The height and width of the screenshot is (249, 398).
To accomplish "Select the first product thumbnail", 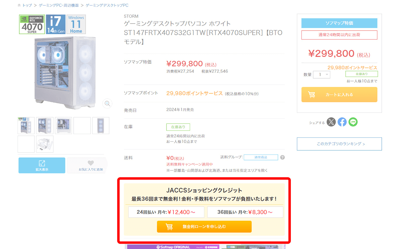I will tap(26, 125).
